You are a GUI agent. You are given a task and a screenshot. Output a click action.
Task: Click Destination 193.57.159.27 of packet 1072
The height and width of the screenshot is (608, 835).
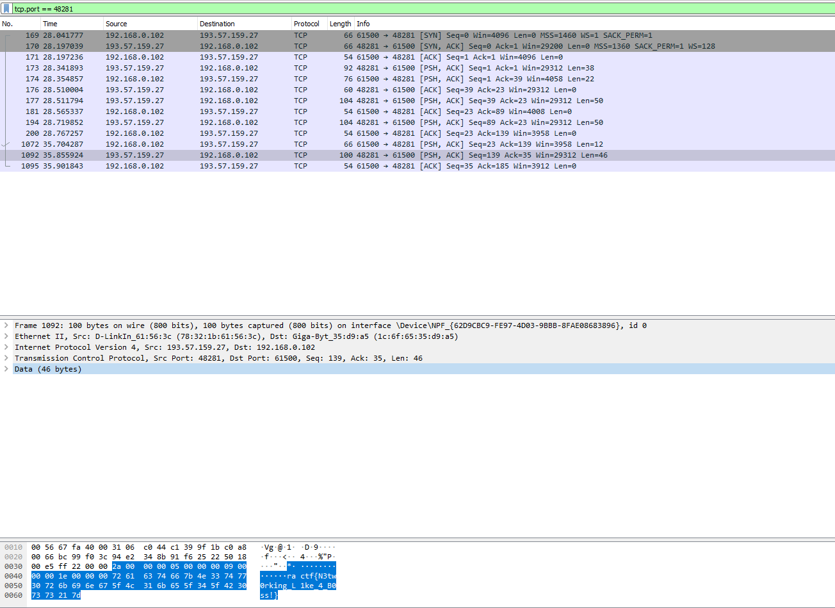(x=229, y=144)
